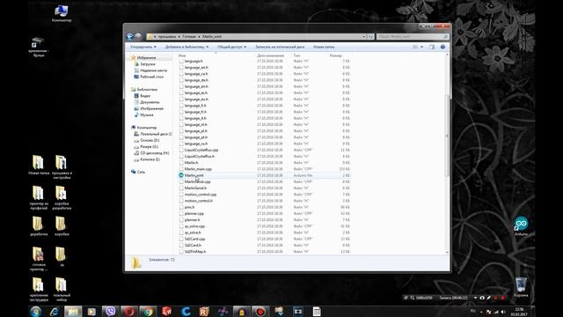Click the Новая папка button
The height and width of the screenshot is (317, 563).
[x=324, y=47]
